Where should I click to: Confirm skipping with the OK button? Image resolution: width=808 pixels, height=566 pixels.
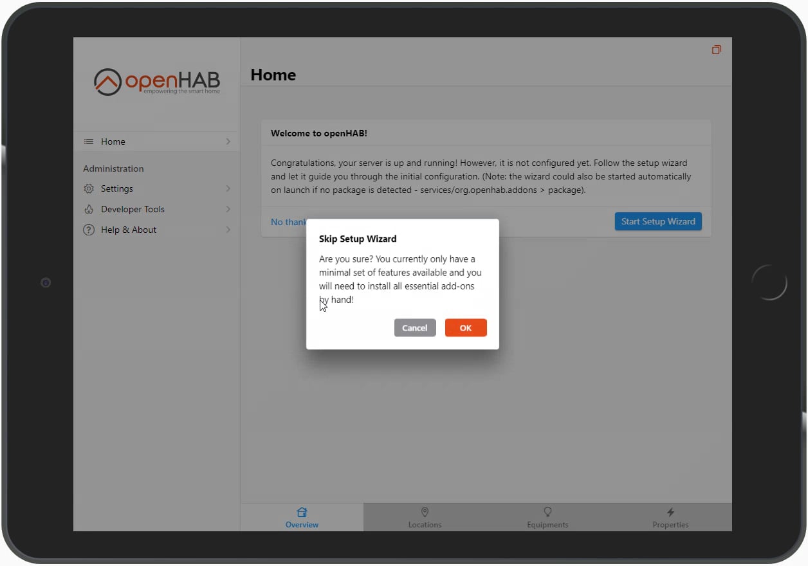[x=466, y=328]
